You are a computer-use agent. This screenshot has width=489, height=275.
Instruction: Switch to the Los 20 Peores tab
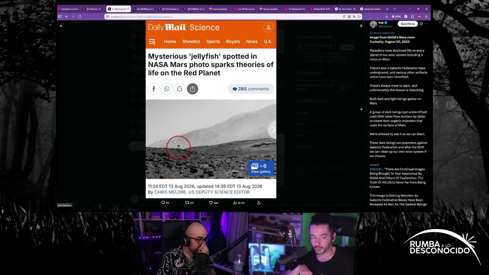[x=244, y=9]
